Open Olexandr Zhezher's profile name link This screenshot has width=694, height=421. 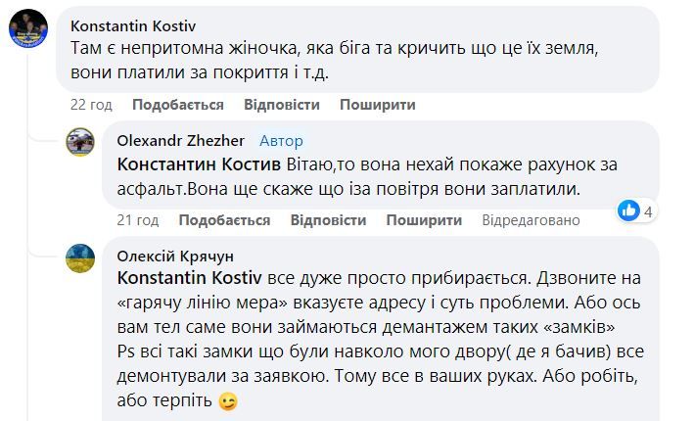click(179, 141)
